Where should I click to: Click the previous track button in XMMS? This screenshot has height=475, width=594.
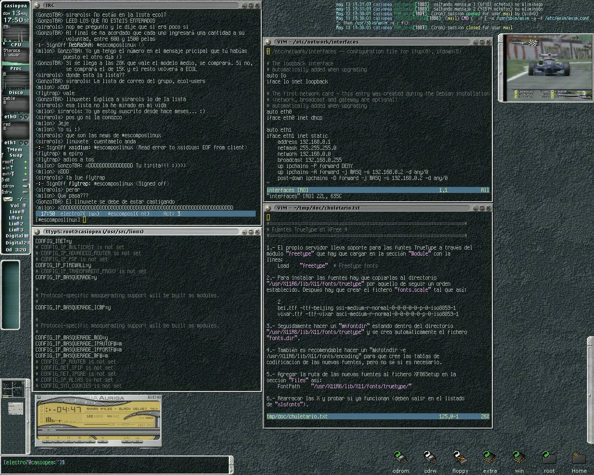click(x=47, y=442)
